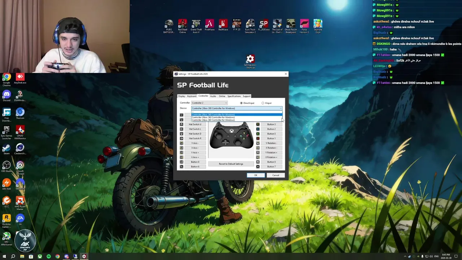The height and width of the screenshot is (260, 462).
Task: Click Revert to Default Settings
Action: [x=231, y=164]
